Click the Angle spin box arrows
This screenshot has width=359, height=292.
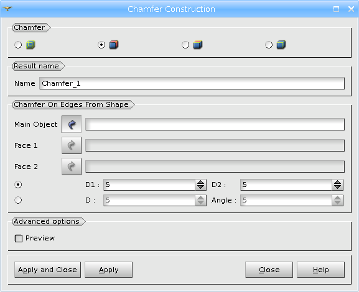(x=337, y=200)
